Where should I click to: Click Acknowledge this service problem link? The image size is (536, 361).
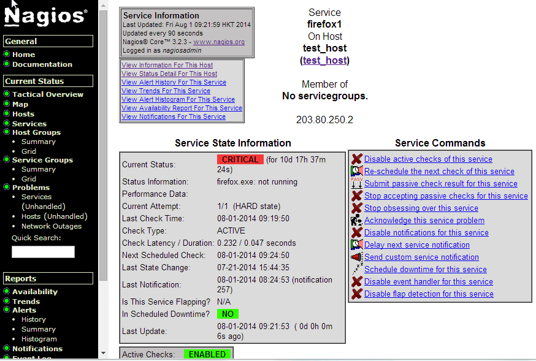click(424, 221)
